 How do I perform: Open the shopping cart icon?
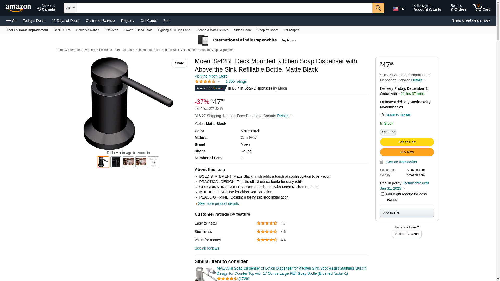(481, 8)
